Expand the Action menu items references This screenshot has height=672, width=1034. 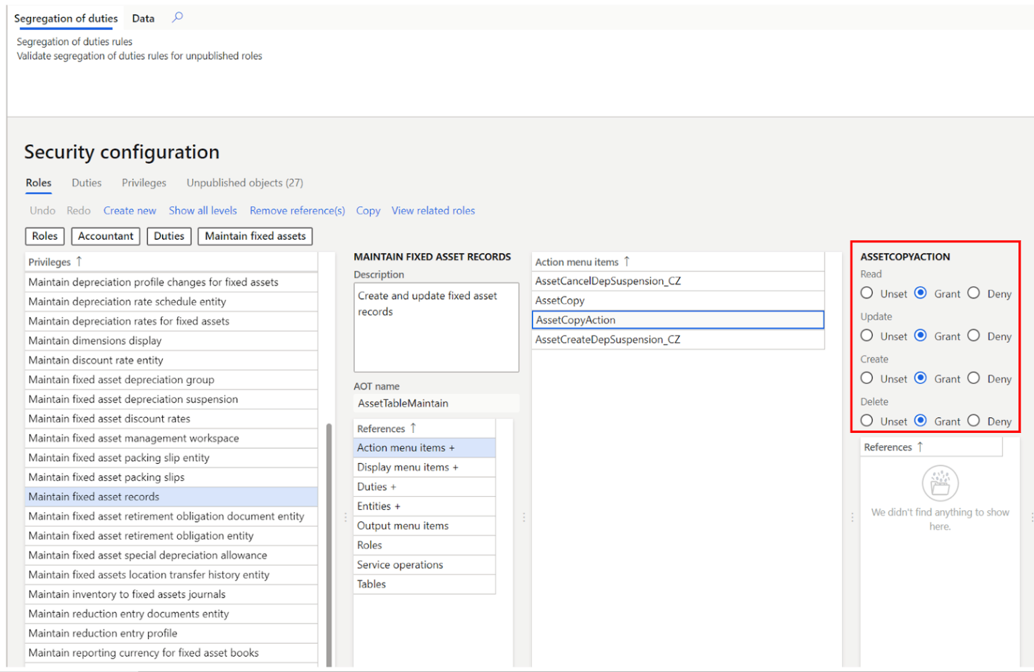(x=452, y=447)
